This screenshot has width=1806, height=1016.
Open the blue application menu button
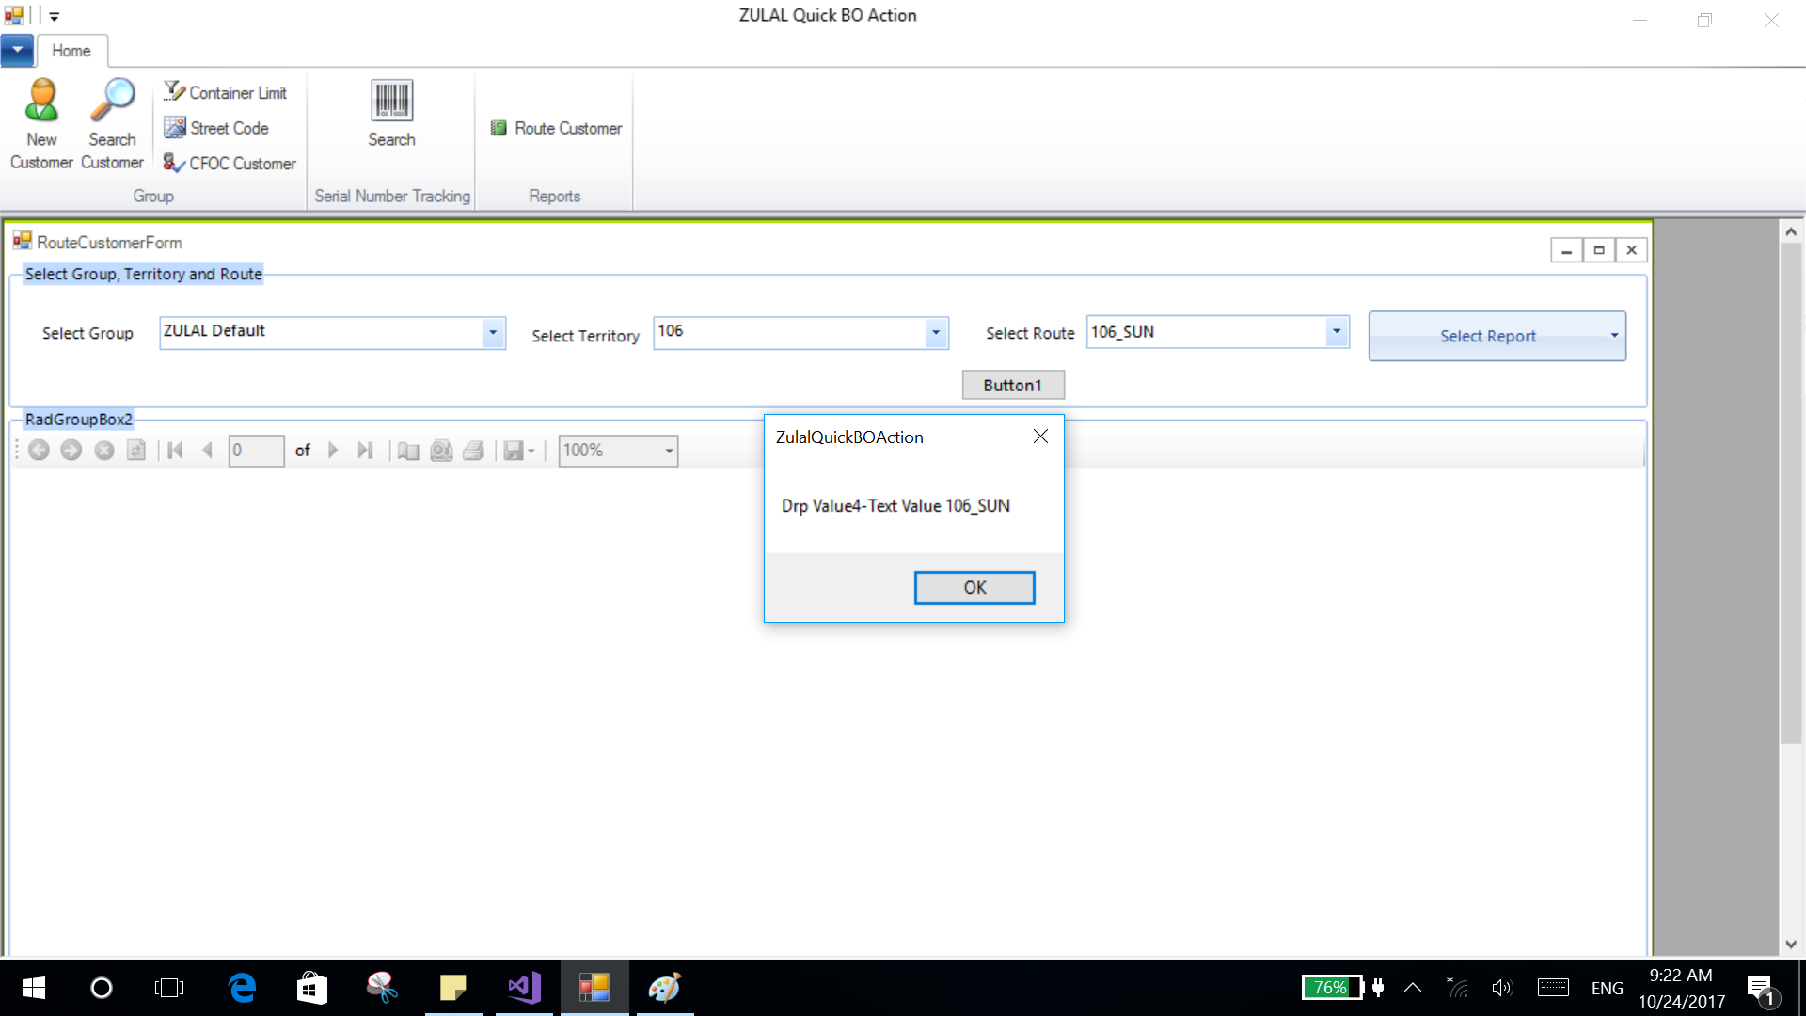17,51
